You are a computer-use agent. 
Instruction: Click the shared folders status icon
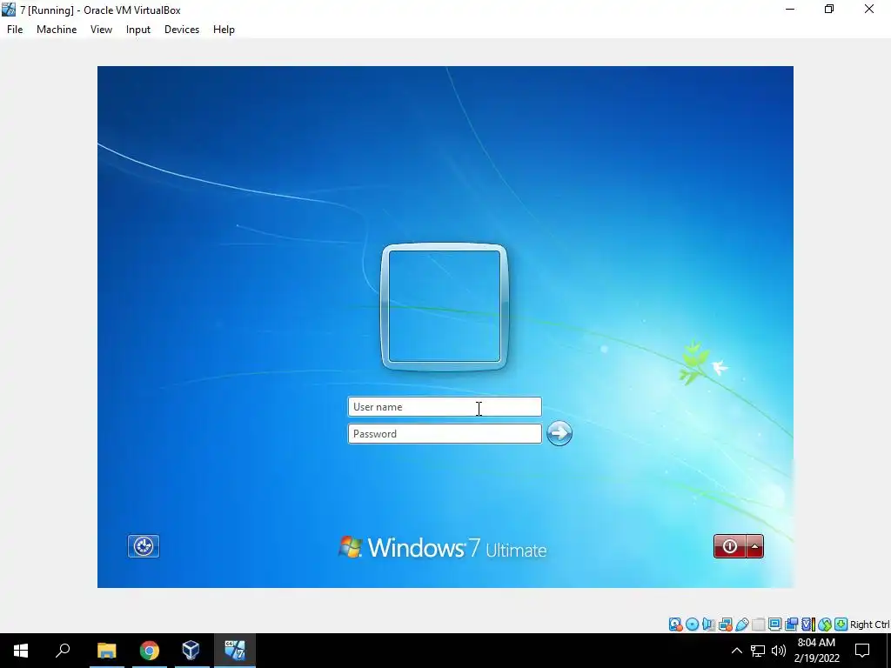[759, 625]
